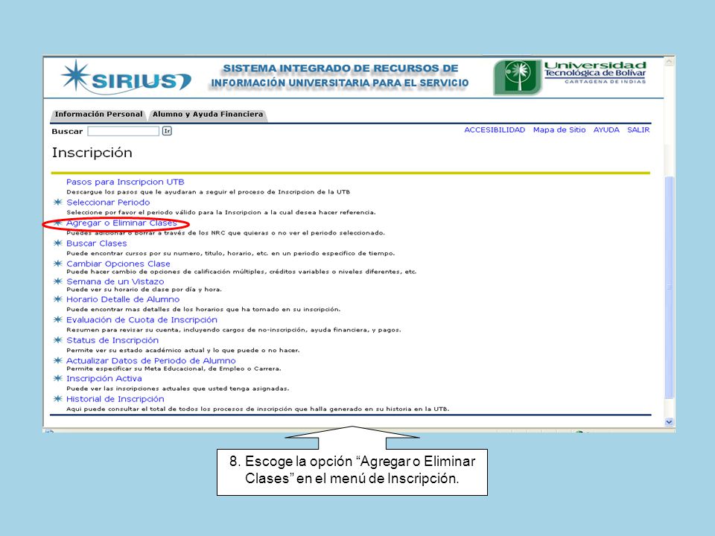Choose Agregar o Eliminar Clases
This screenshot has height=536, width=715.
[121, 223]
